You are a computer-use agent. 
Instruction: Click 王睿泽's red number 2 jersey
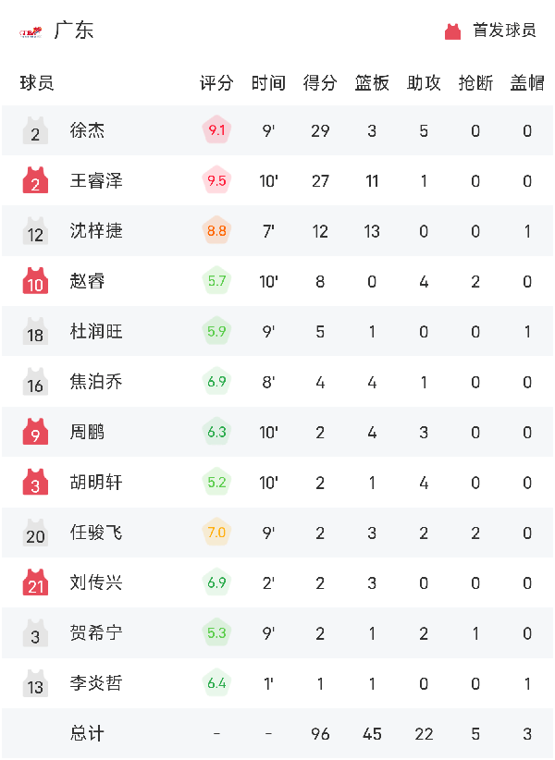35,181
